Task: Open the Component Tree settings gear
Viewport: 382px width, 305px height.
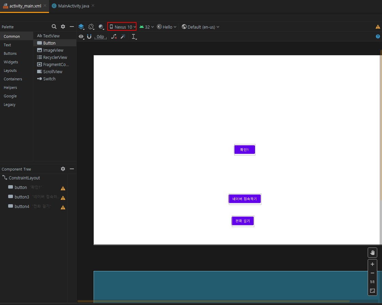Action: pos(63,169)
